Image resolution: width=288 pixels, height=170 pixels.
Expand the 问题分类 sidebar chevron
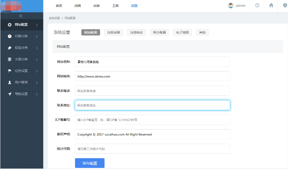point(37,37)
